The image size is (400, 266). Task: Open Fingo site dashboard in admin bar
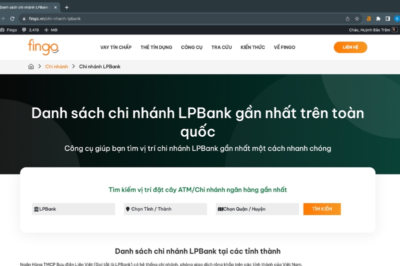coord(8,30)
